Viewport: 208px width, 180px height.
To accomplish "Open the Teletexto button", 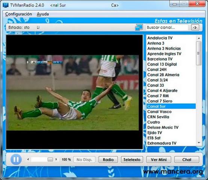I will click(x=132, y=159).
